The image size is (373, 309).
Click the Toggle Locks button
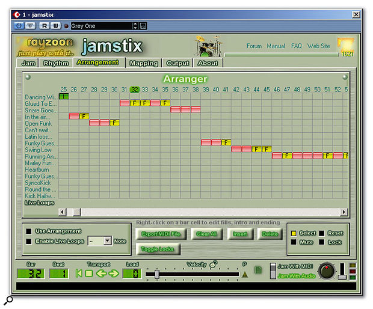tap(158, 249)
